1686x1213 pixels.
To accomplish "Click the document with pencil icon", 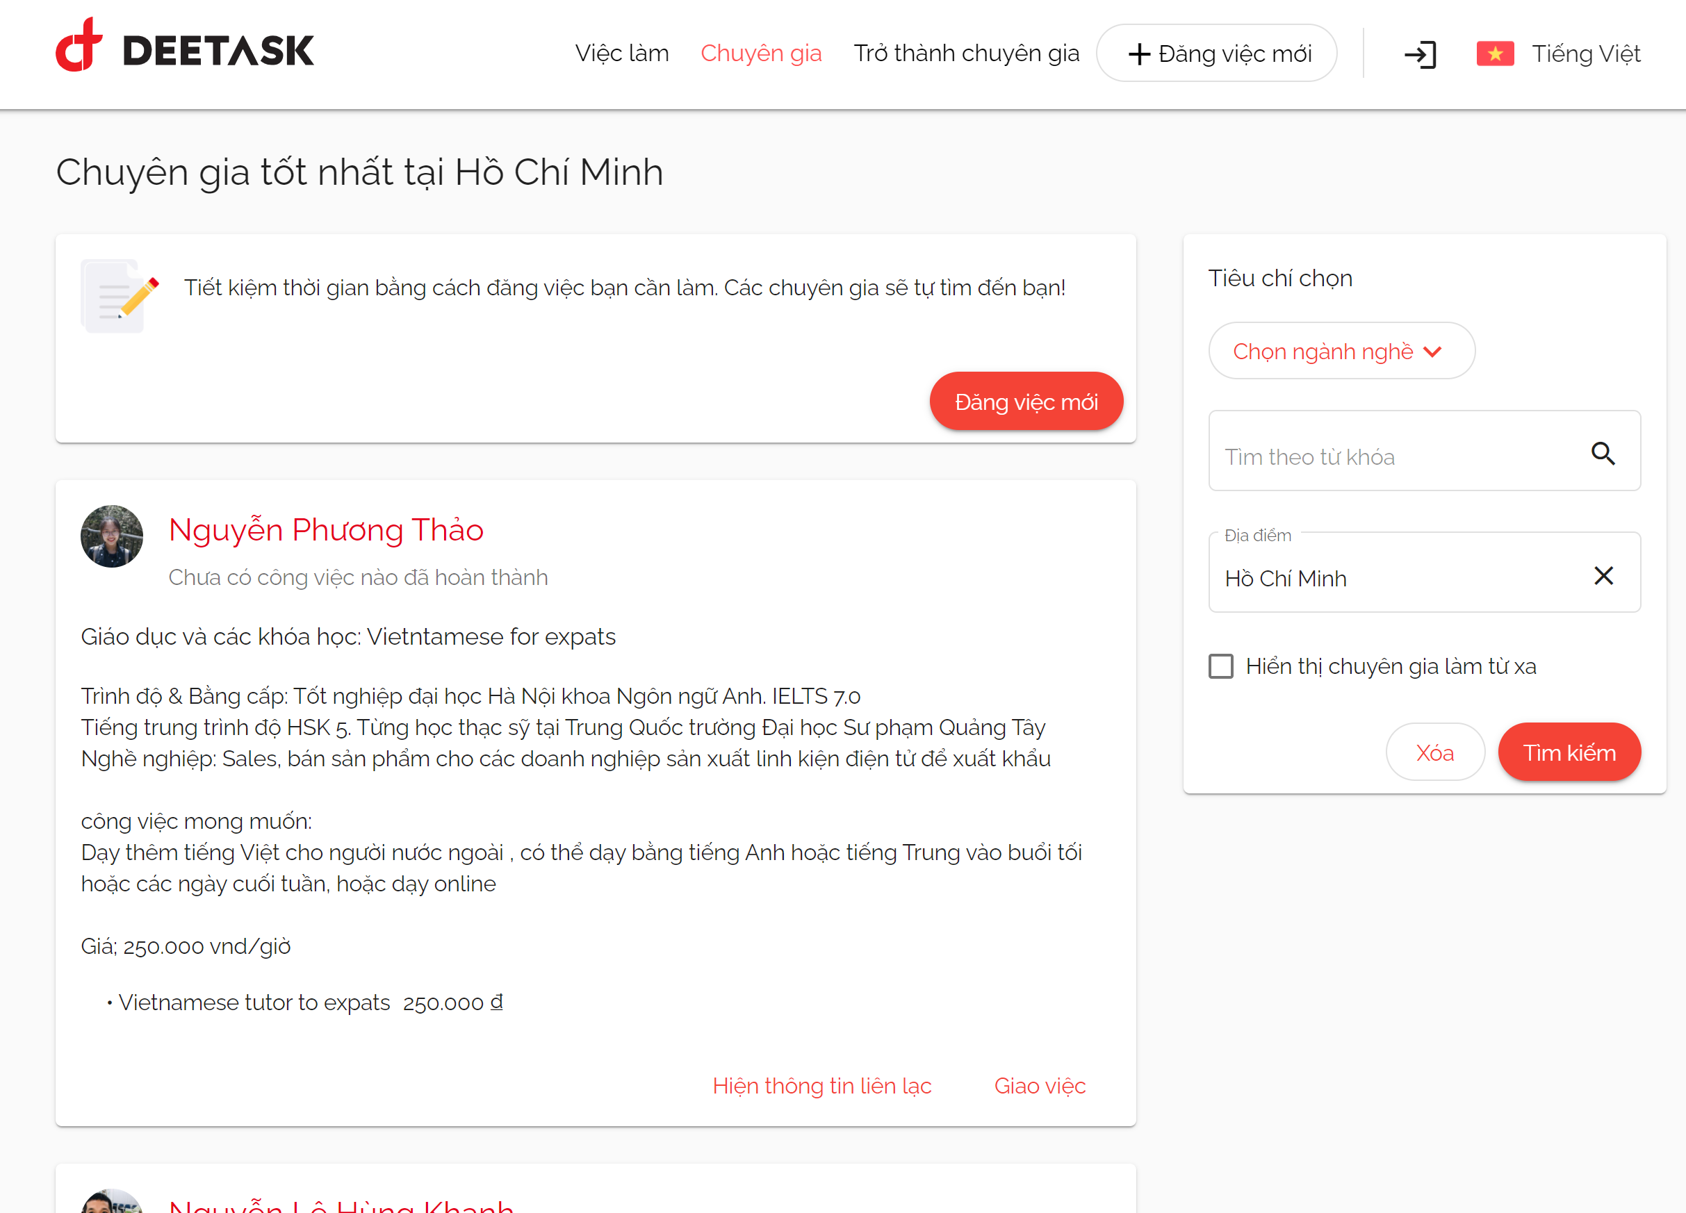I will click(x=120, y=296).
